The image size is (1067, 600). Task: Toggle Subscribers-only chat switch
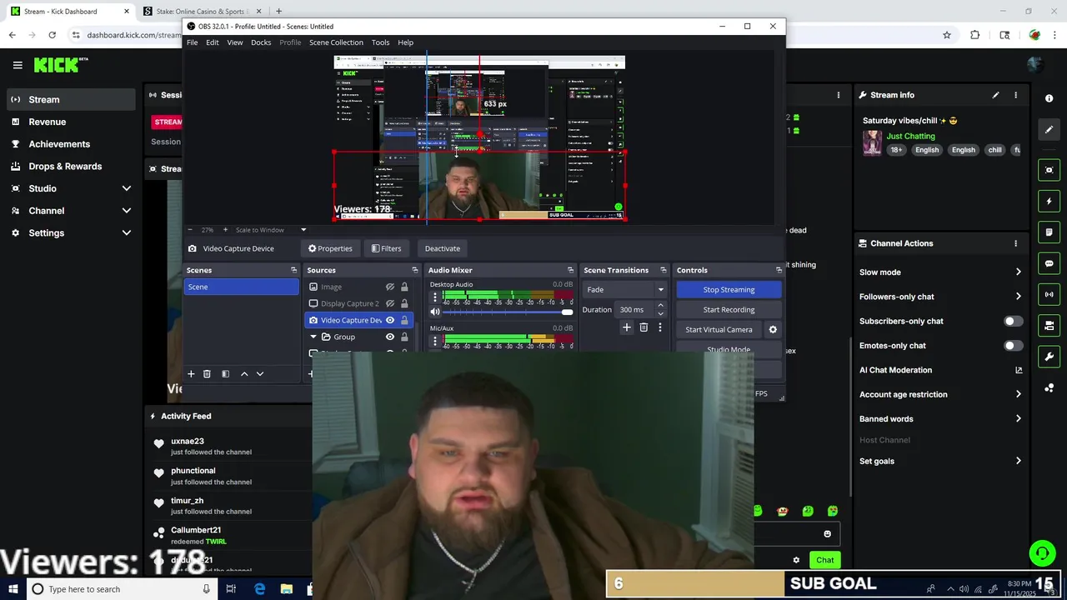pyautogui.click(x=1013, y=321)
